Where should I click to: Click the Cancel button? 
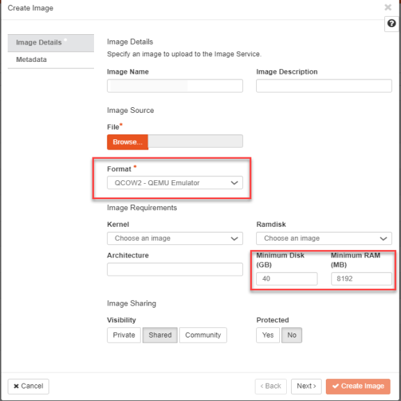click(x=29, y=386)
